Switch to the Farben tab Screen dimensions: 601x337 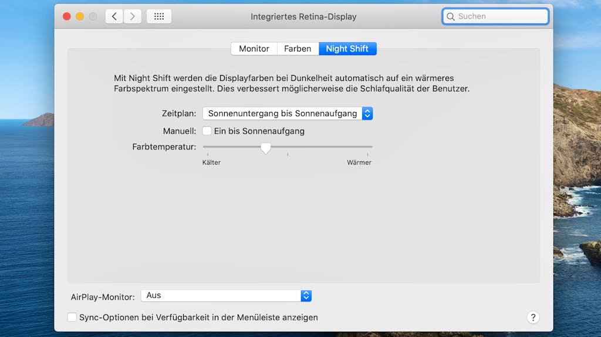pyautogui.click(x=298, y=49)
